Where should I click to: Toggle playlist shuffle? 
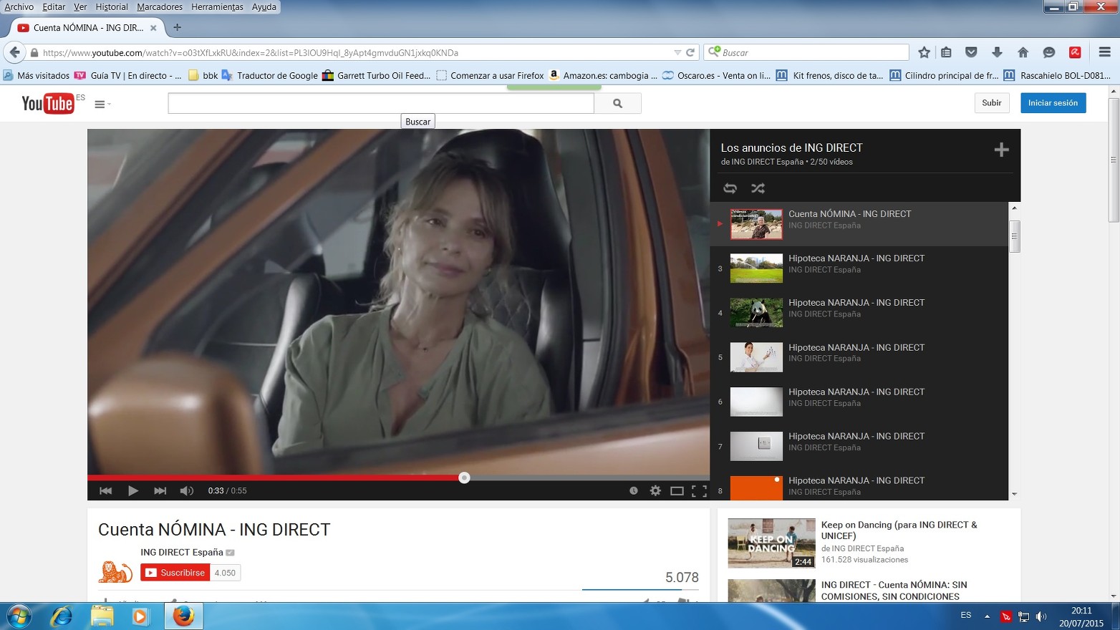(x=758, y=188)
